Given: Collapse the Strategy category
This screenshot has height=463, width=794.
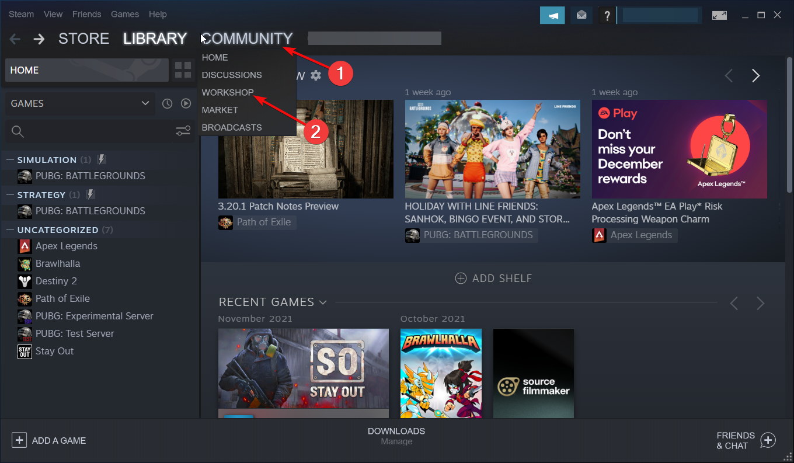Looking at the screenshot, I should (x=10, y=195).
